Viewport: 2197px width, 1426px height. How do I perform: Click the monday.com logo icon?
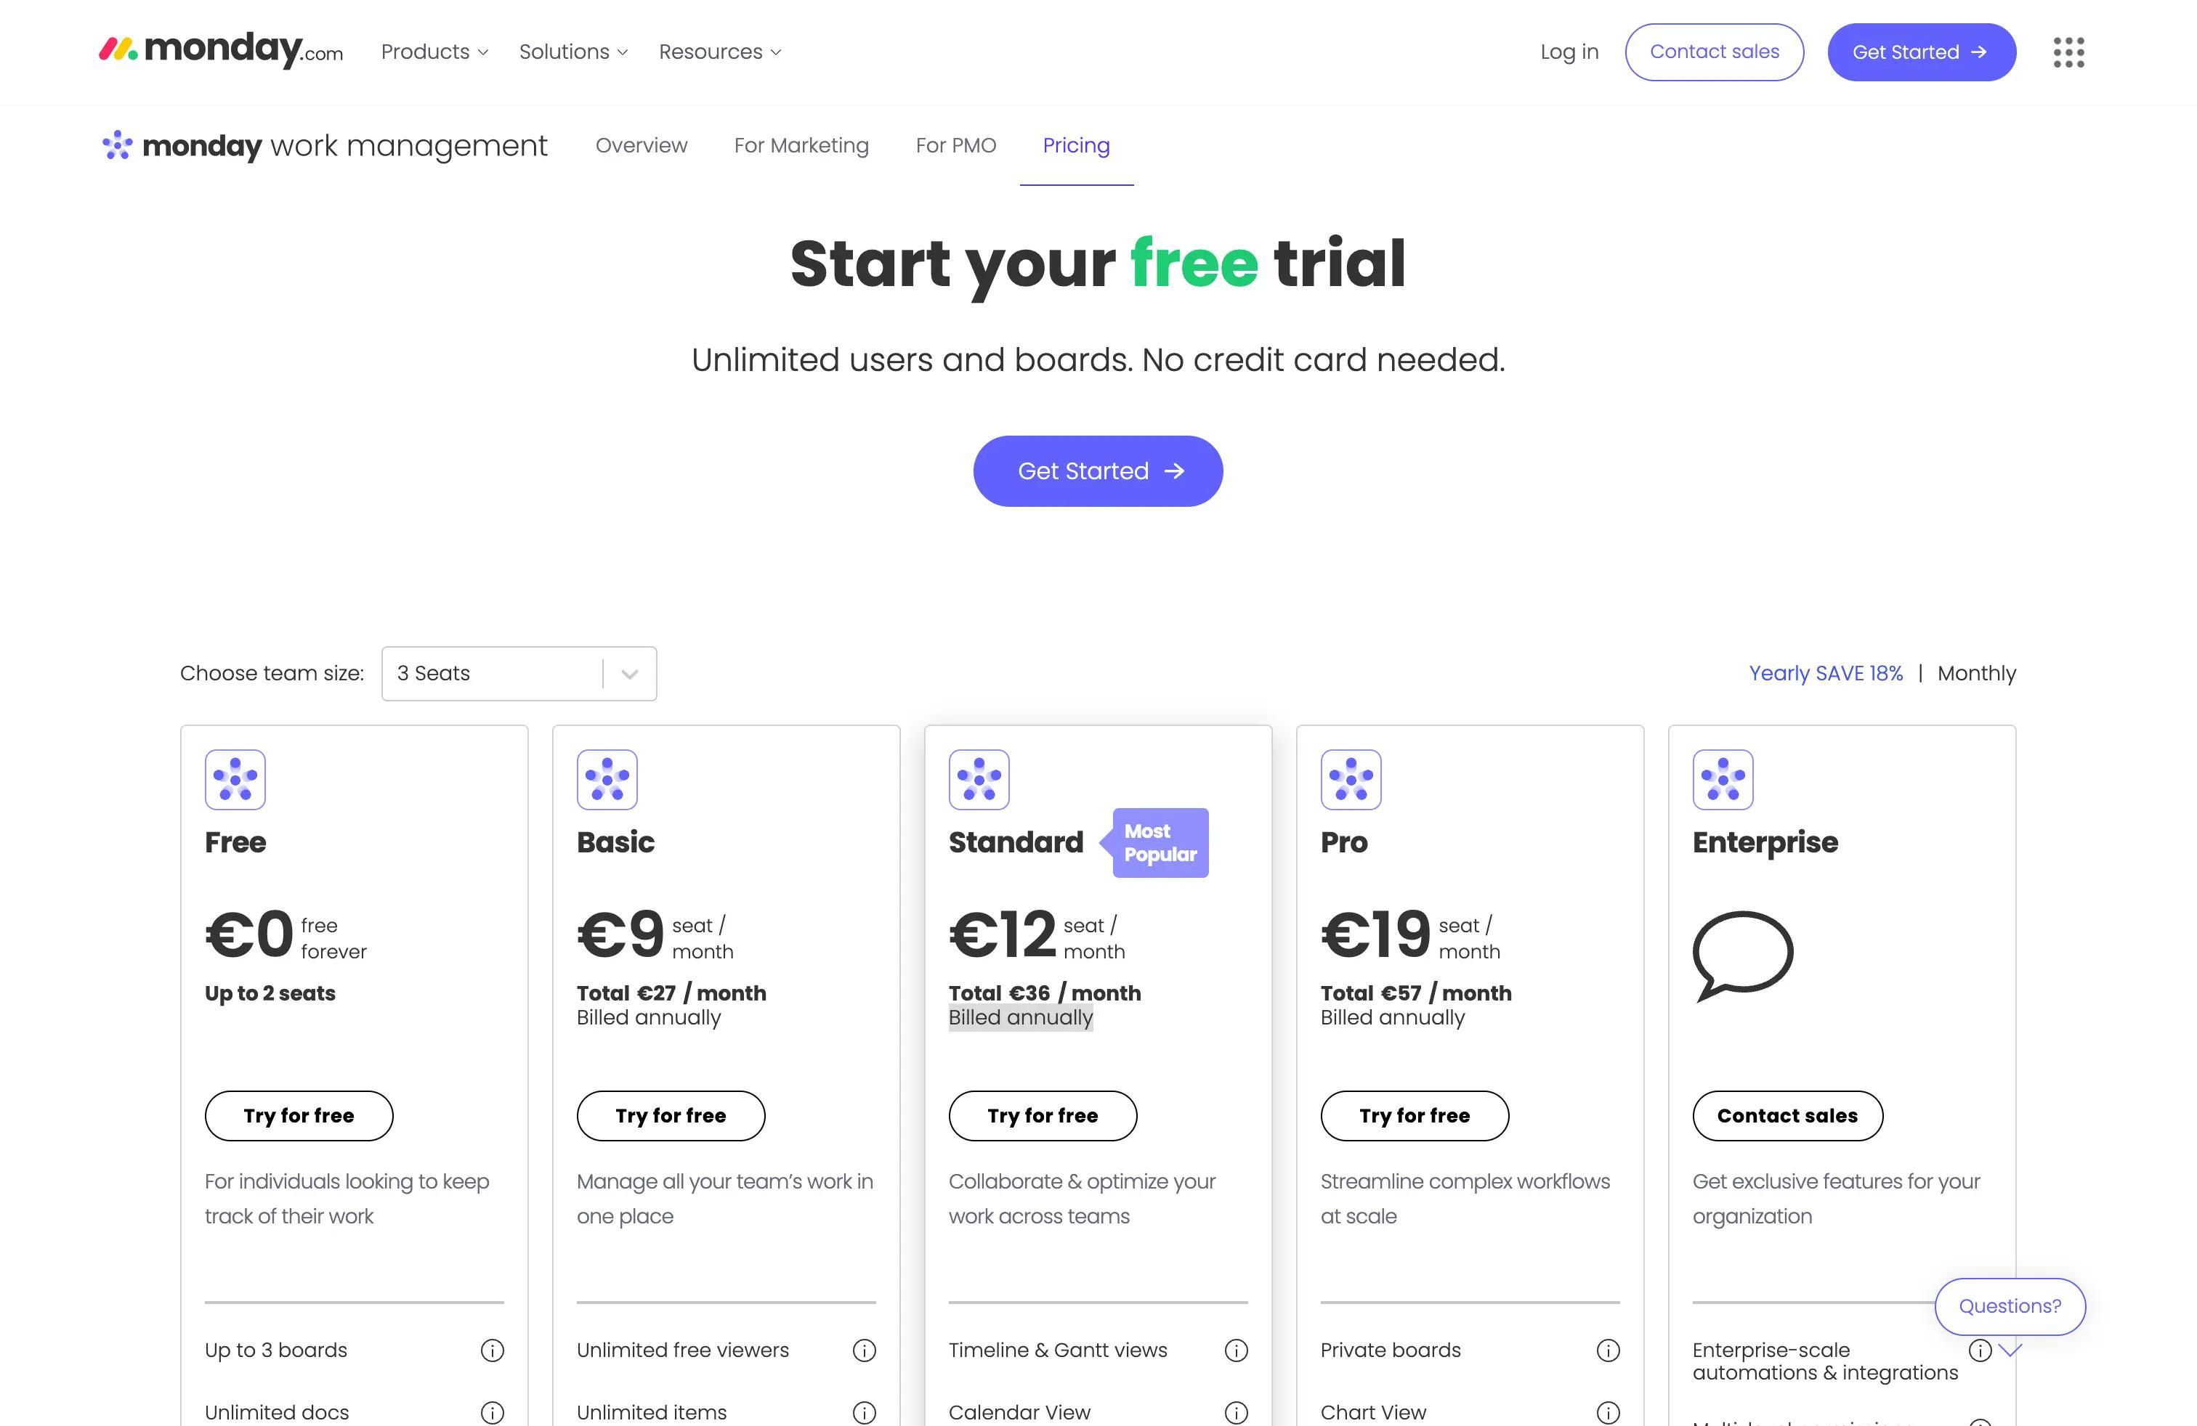pos(117,49)
